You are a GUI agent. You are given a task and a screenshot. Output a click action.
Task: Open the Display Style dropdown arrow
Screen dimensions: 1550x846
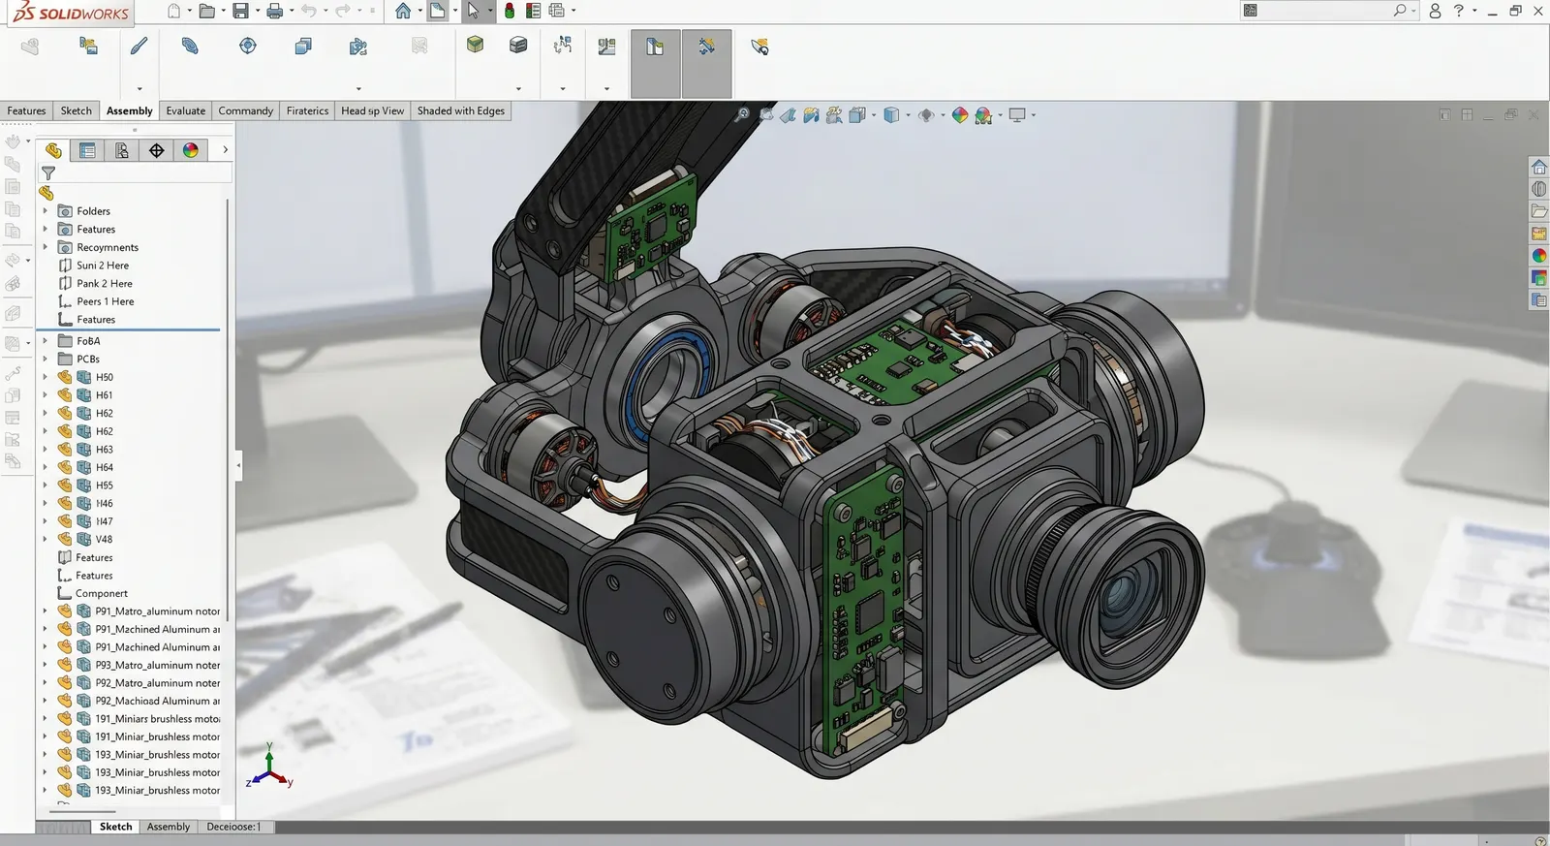tap(908, 115)
